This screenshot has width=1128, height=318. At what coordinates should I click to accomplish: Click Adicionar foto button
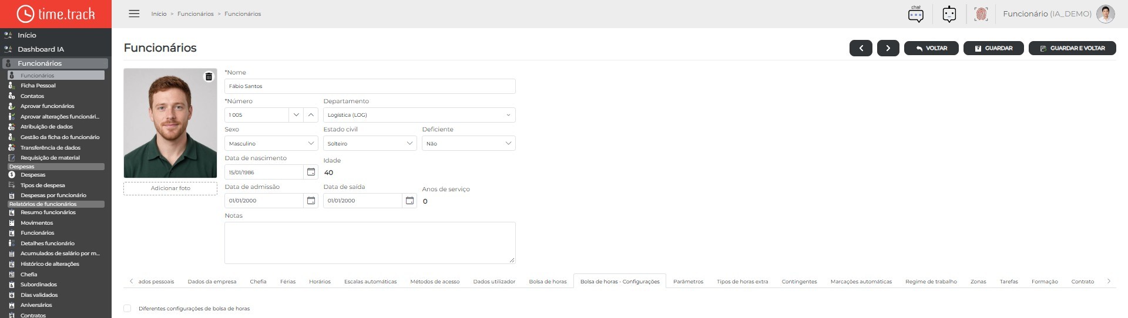[x=170, y=188]
